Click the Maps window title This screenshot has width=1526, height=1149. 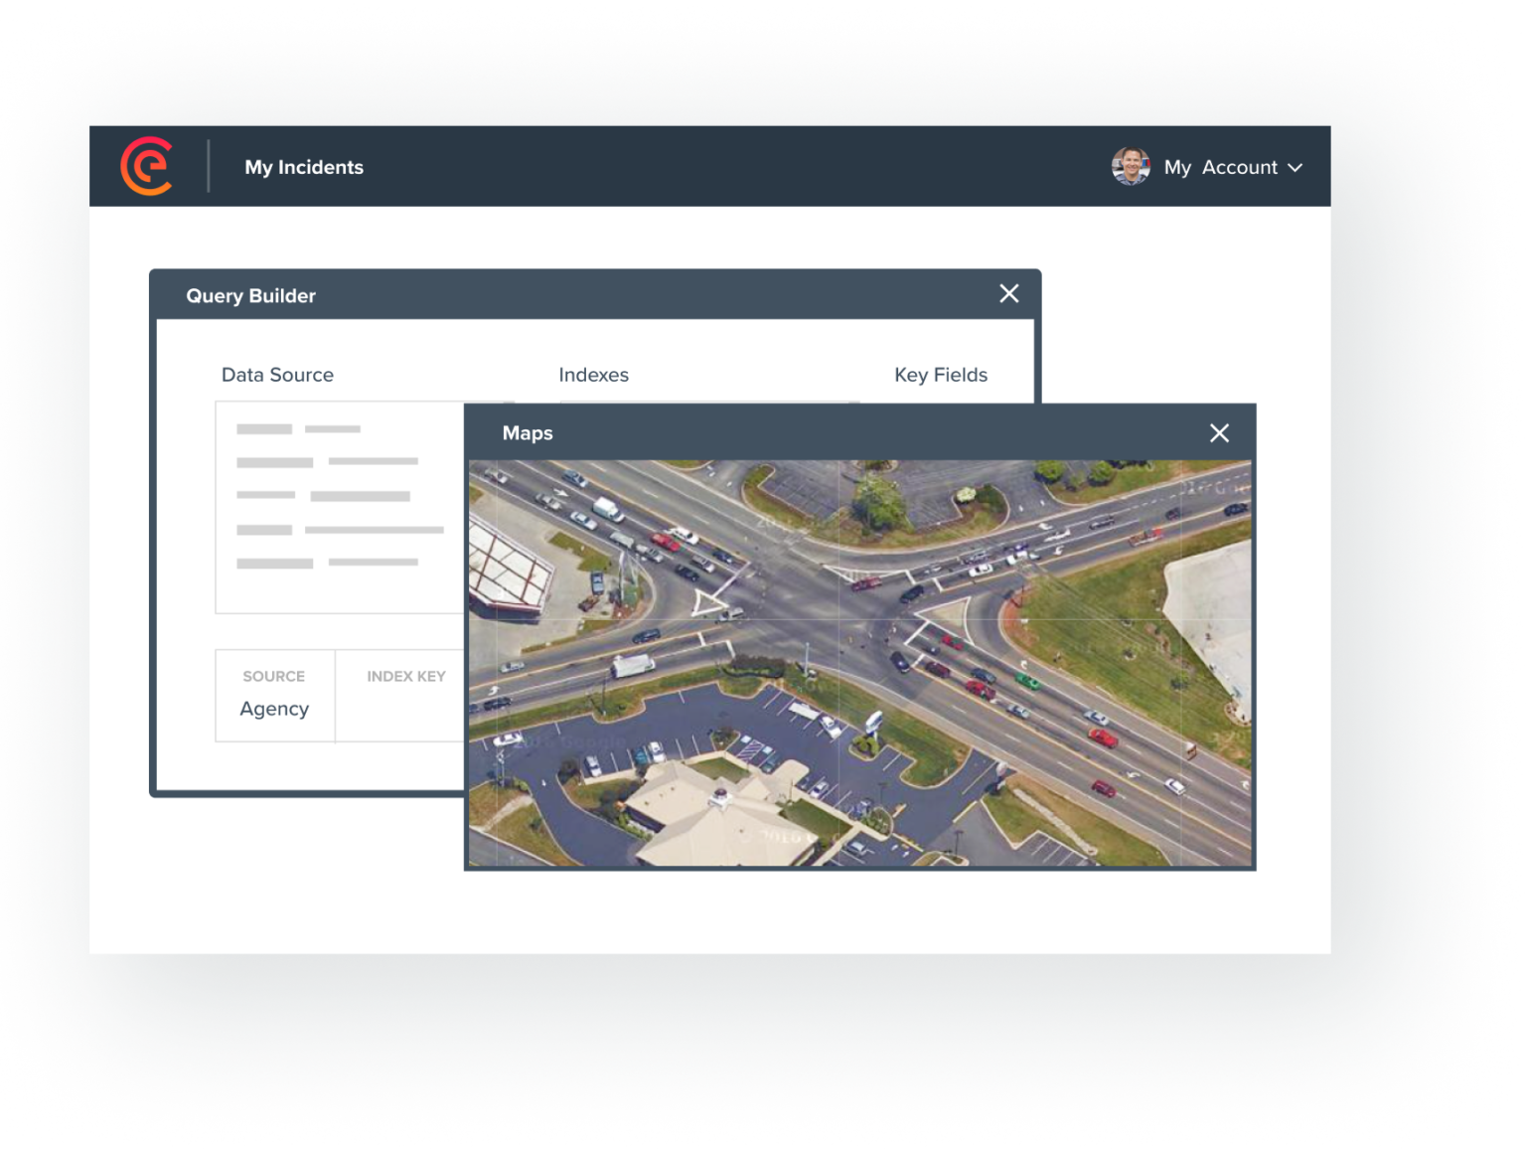(x=528, y=433)
